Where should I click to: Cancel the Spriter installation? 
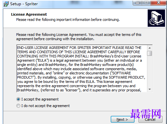[x=150, y=119]
